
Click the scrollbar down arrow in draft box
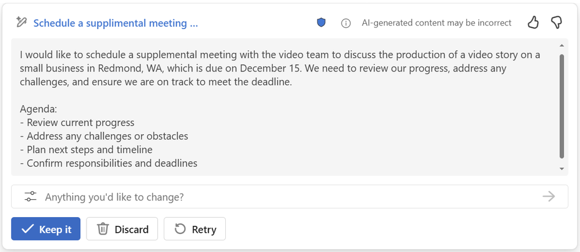point(562,168)
